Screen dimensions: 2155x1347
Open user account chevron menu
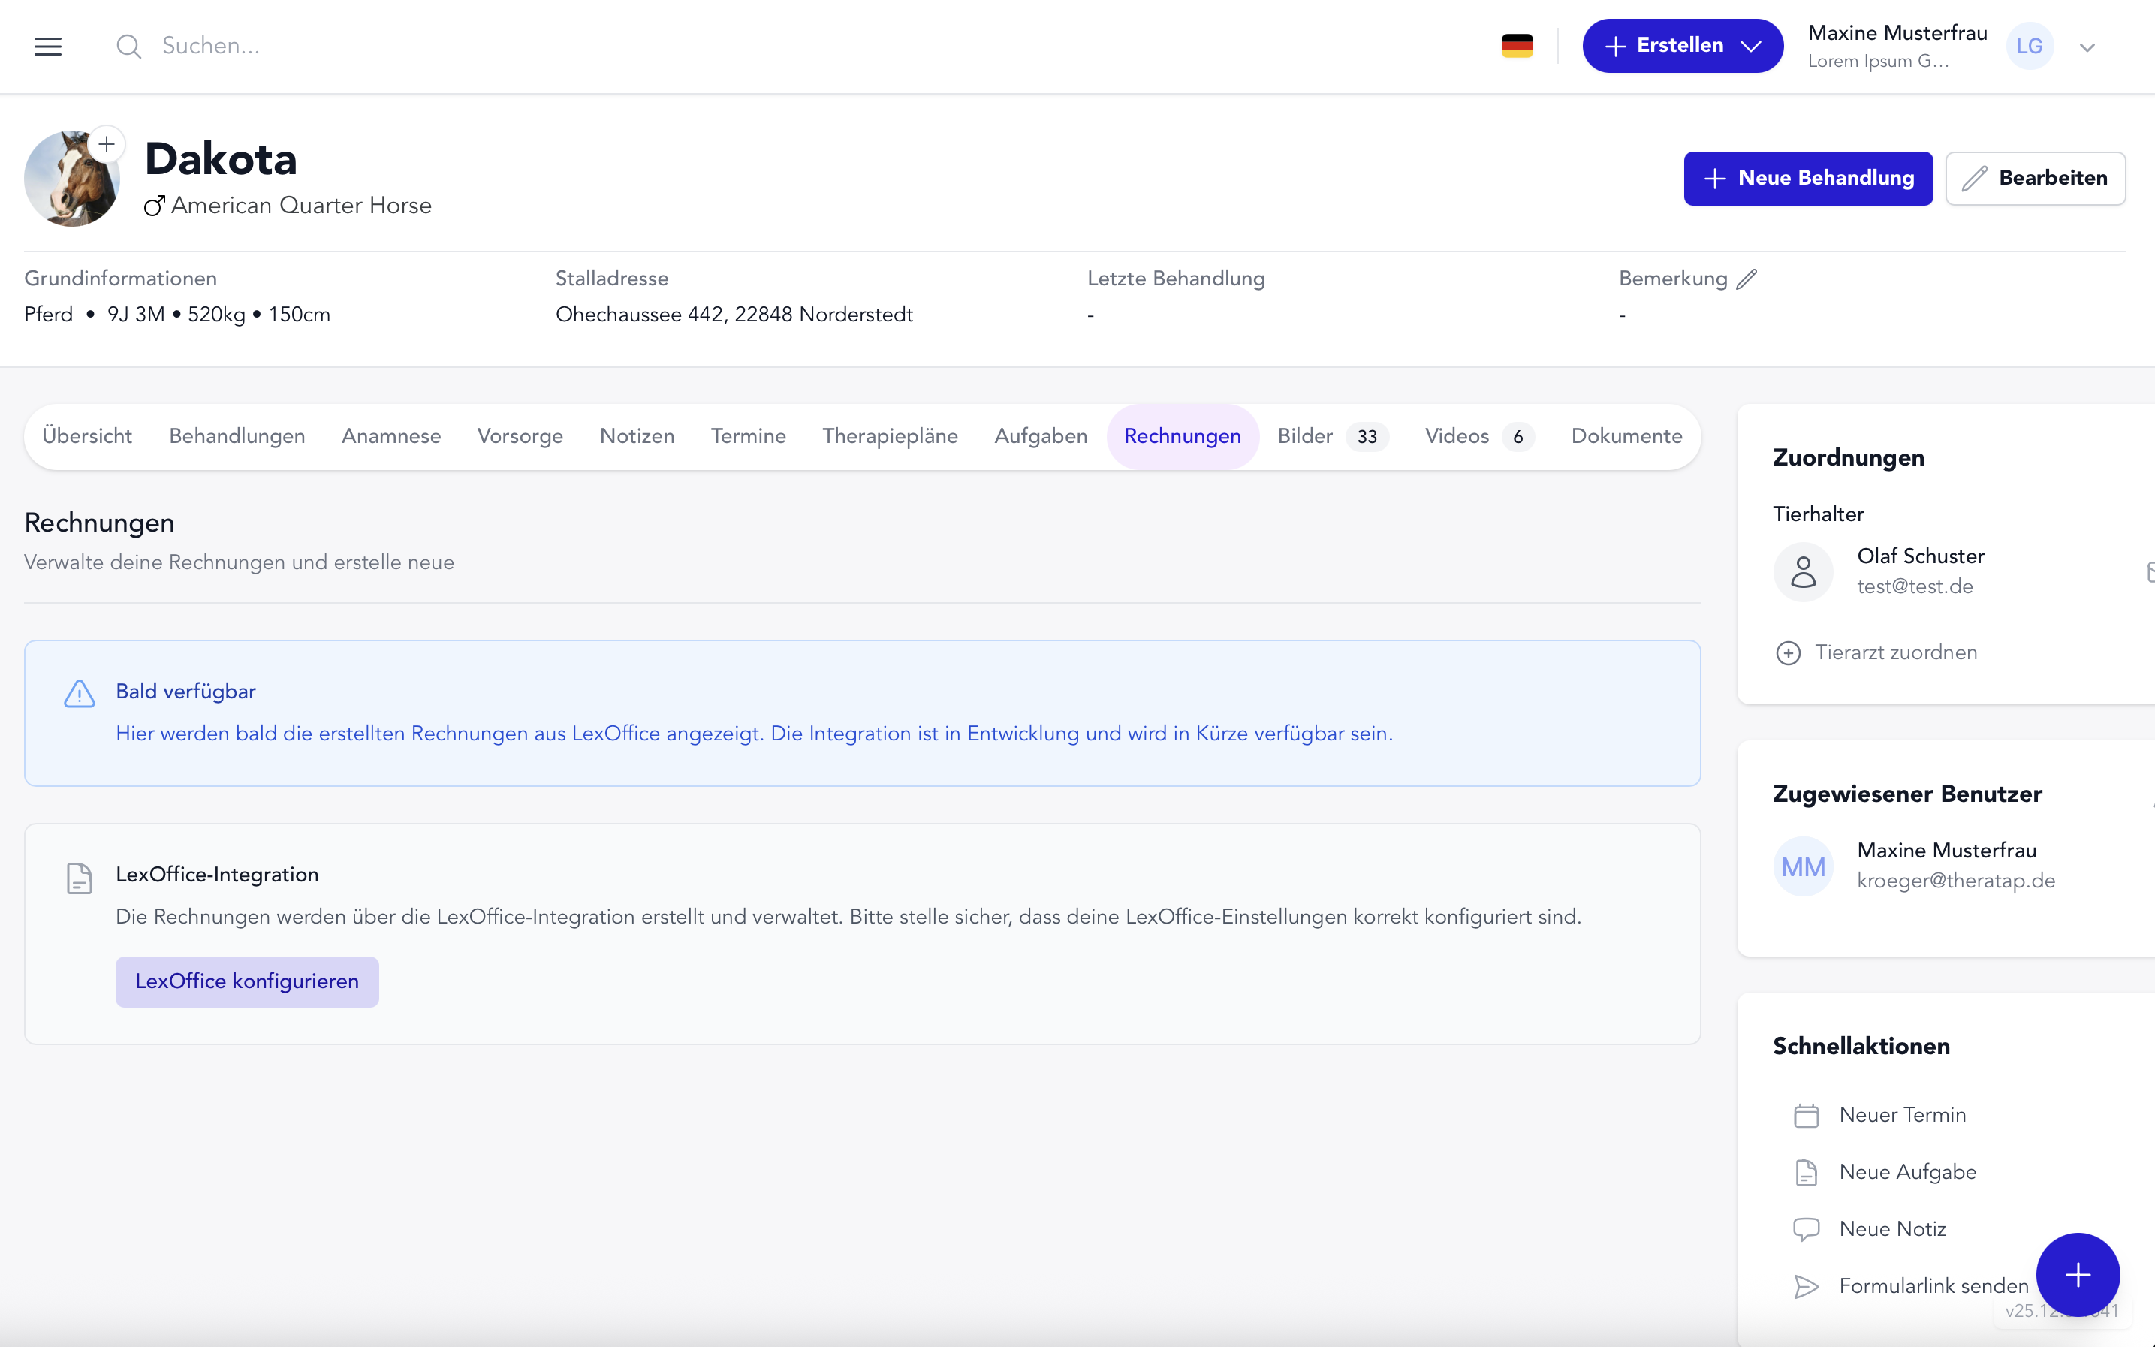(x=2087, y=47)
